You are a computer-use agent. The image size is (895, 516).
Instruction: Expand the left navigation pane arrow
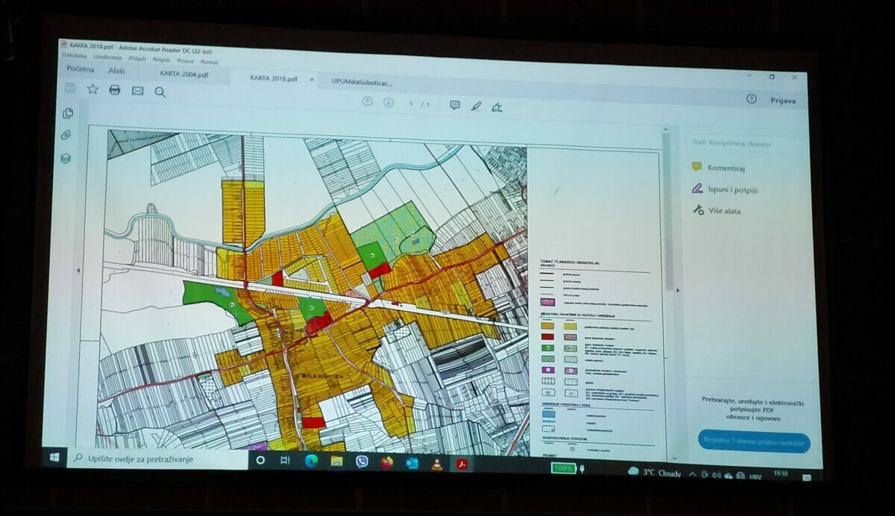point(79,270)
